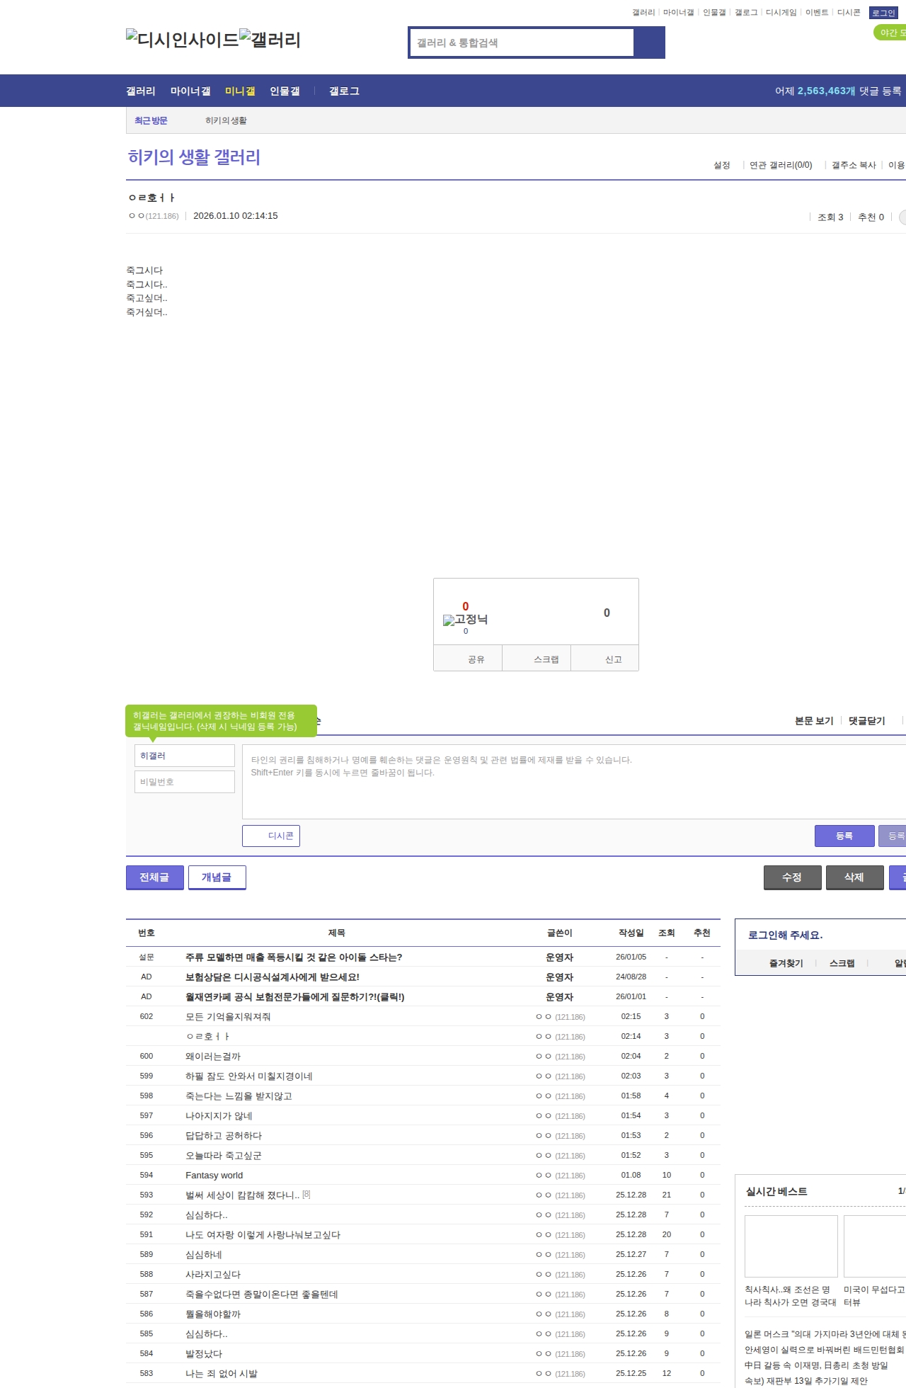The height and width of the screenshot is (1388, 906).
Task: Click 공유 under the post
Action: [x=468, y=659]
